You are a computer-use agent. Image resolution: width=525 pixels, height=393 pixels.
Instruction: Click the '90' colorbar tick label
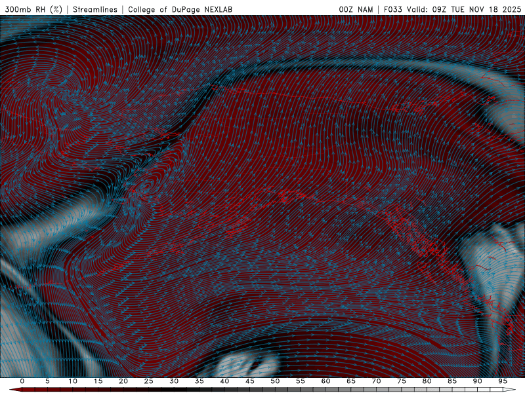(478, 381)
